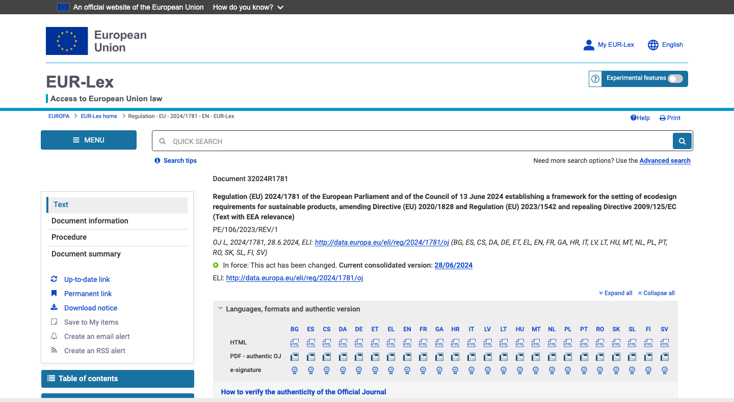Select the Document summary tab
734x402 pixels.
coord(117,254)
